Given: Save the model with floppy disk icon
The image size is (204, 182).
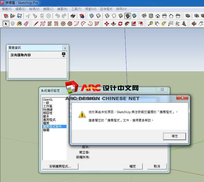Looking at the screenshot, I should pos(19,16).
